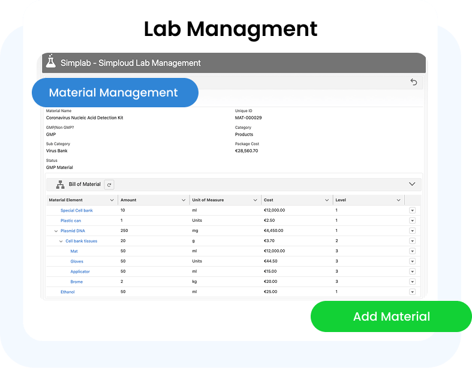This screenshot has height=368, width=472.
Task: Open row actions menu for Ethanol row
Action: coord(412,292)
